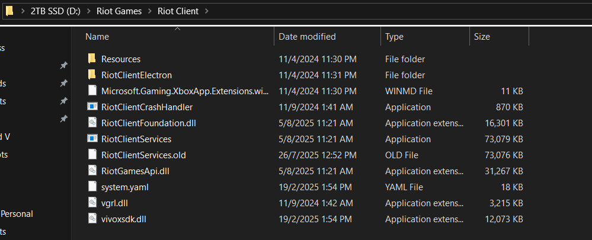The image size is (592, 240).
Task: Click the 3,215 KB size value
Action: (506, 203)
